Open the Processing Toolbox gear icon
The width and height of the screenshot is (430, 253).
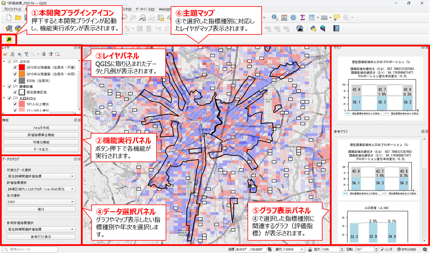[293, 17]
